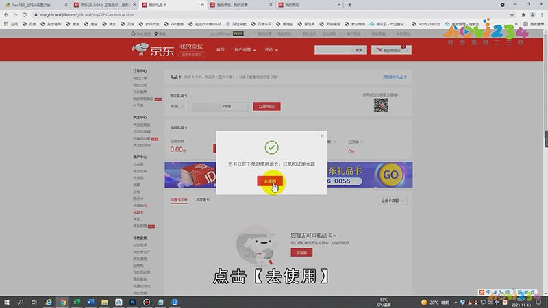Open the 应用 apps bookmark
548x308 pixels.
(10, 24)
